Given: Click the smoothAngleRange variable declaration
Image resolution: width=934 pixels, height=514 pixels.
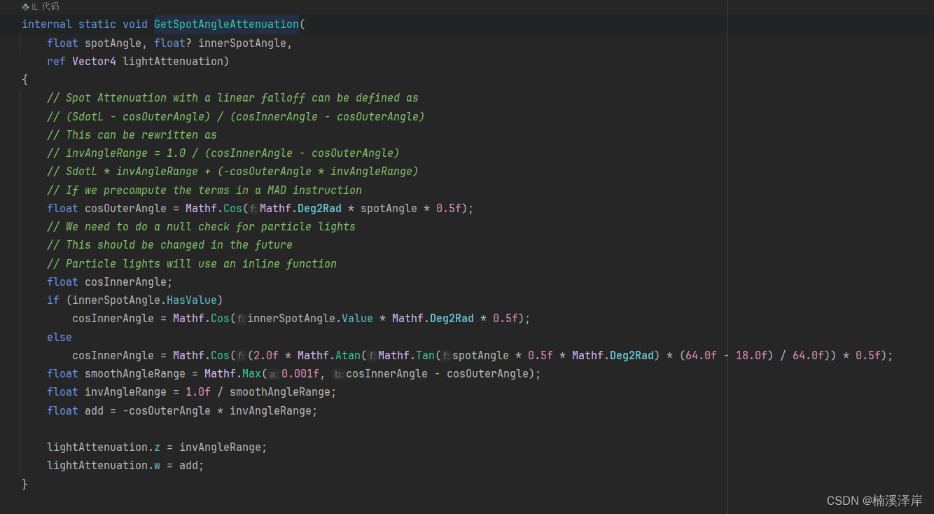Looking at the screenshot, I should coord(135,374).
